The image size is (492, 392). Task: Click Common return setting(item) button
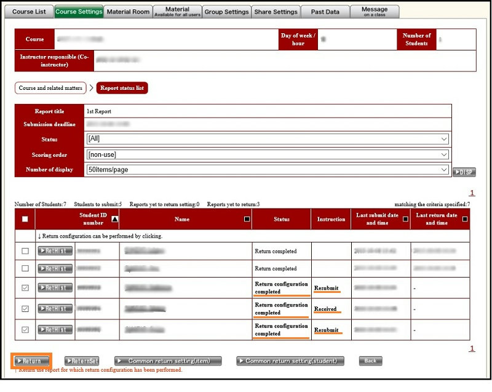[168, 361]
